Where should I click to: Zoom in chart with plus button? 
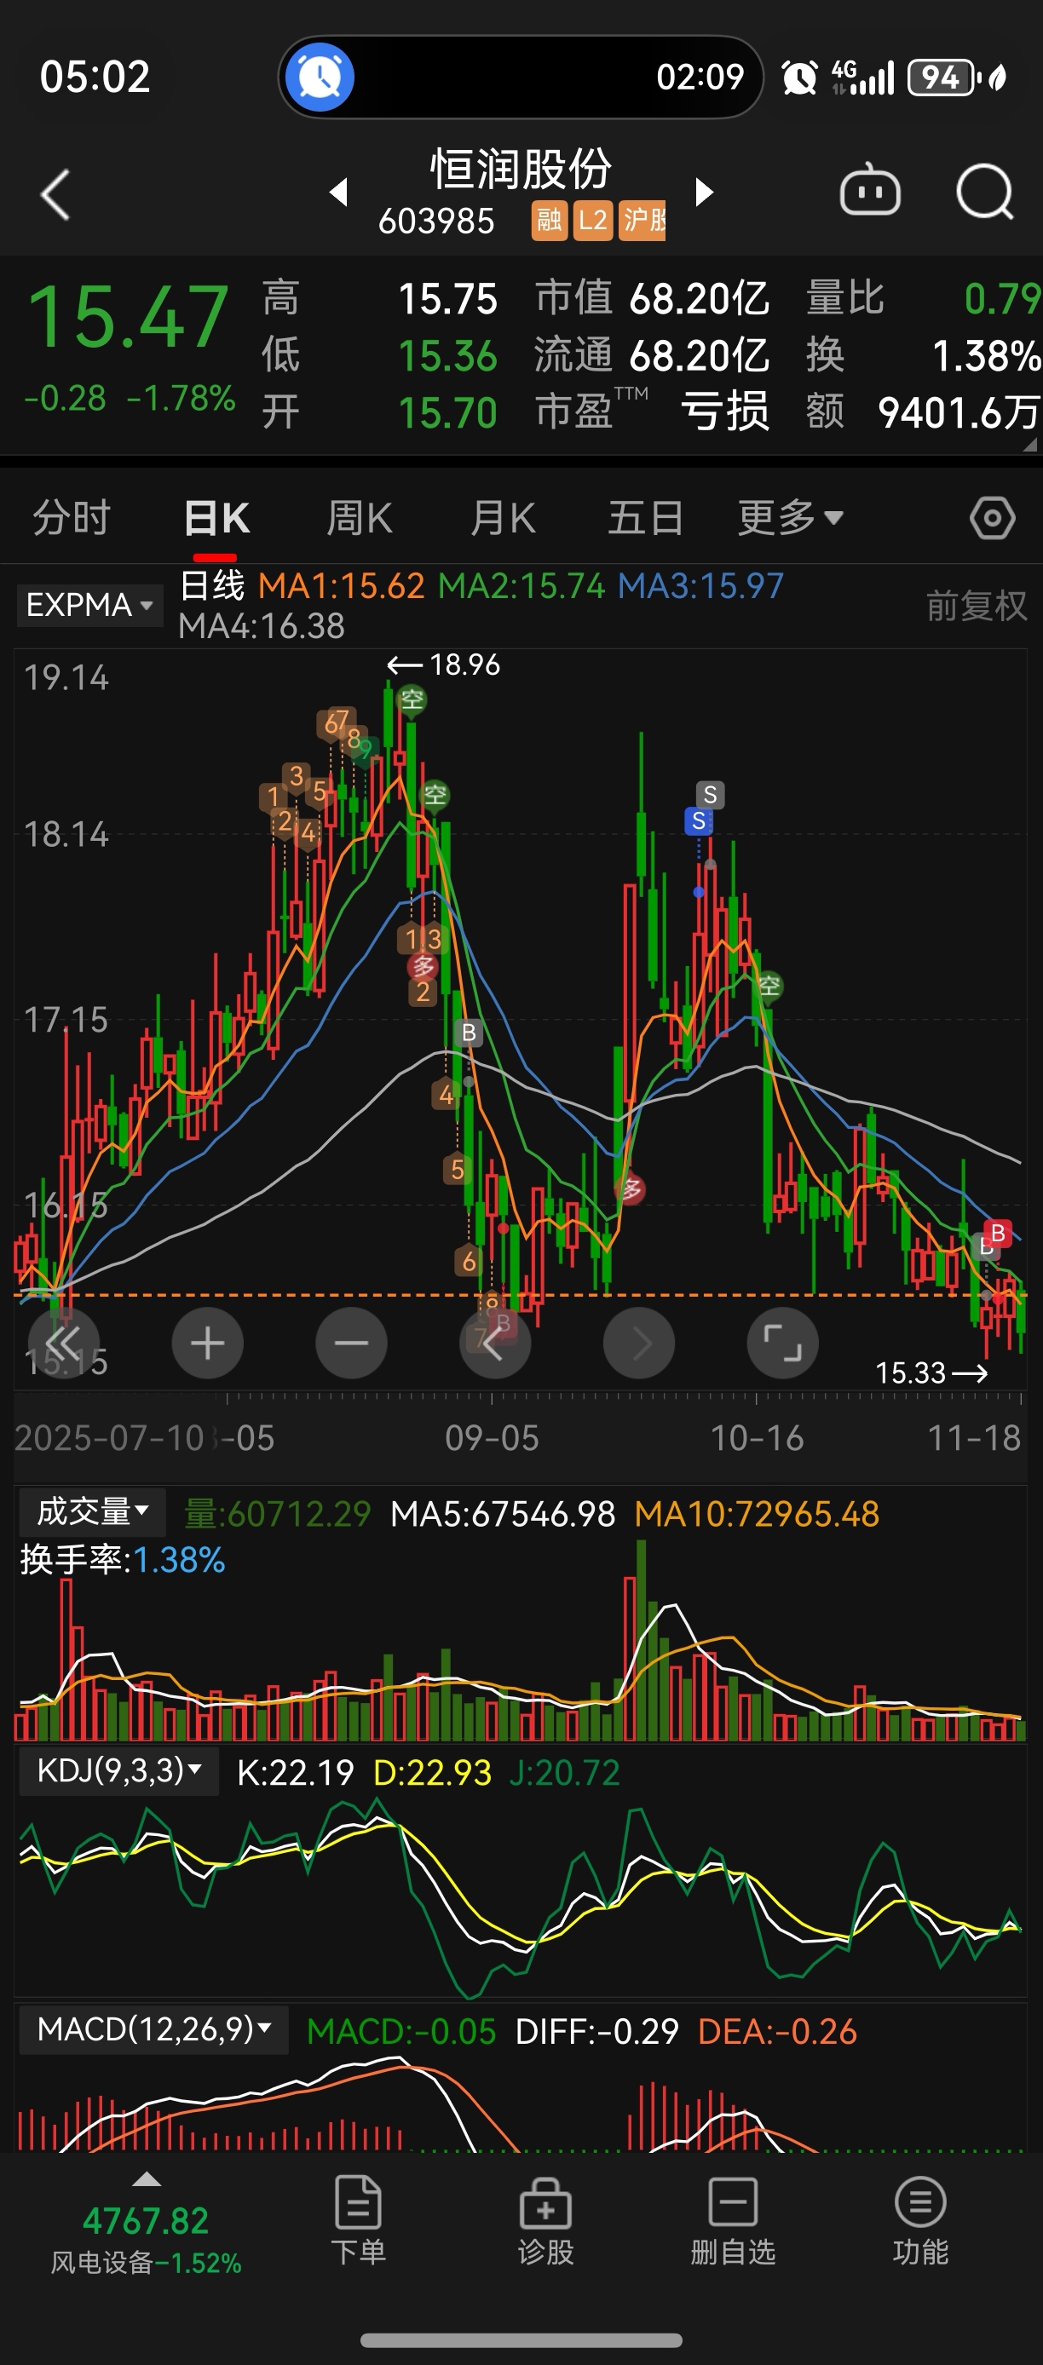(x=208, y=1344)
